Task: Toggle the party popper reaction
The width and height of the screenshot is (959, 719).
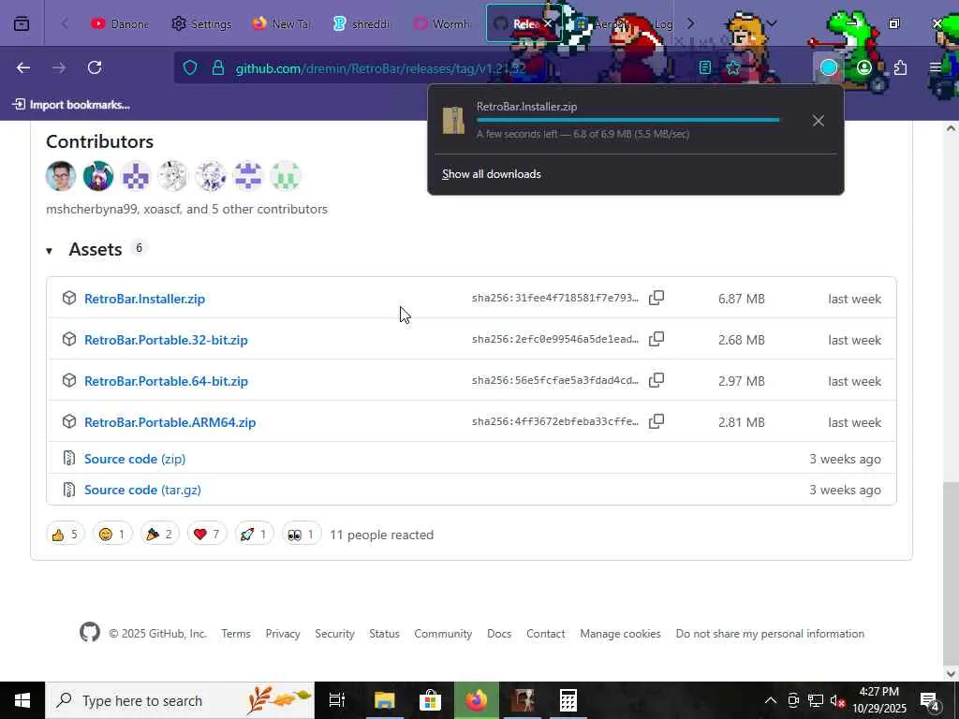Action: tap(159, 535)
